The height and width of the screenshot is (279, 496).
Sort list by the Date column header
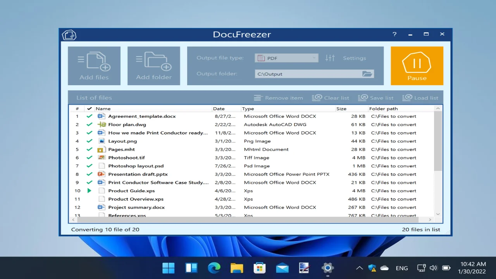coord(226,108)
